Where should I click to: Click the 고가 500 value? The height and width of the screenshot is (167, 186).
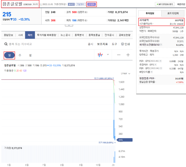click(x=74, y=12)
